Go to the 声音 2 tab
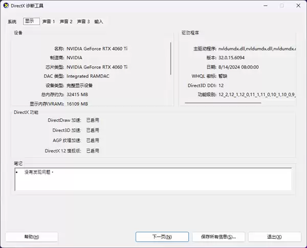The height and width of the screenshot is (248, 307). (x=66, y=22)
